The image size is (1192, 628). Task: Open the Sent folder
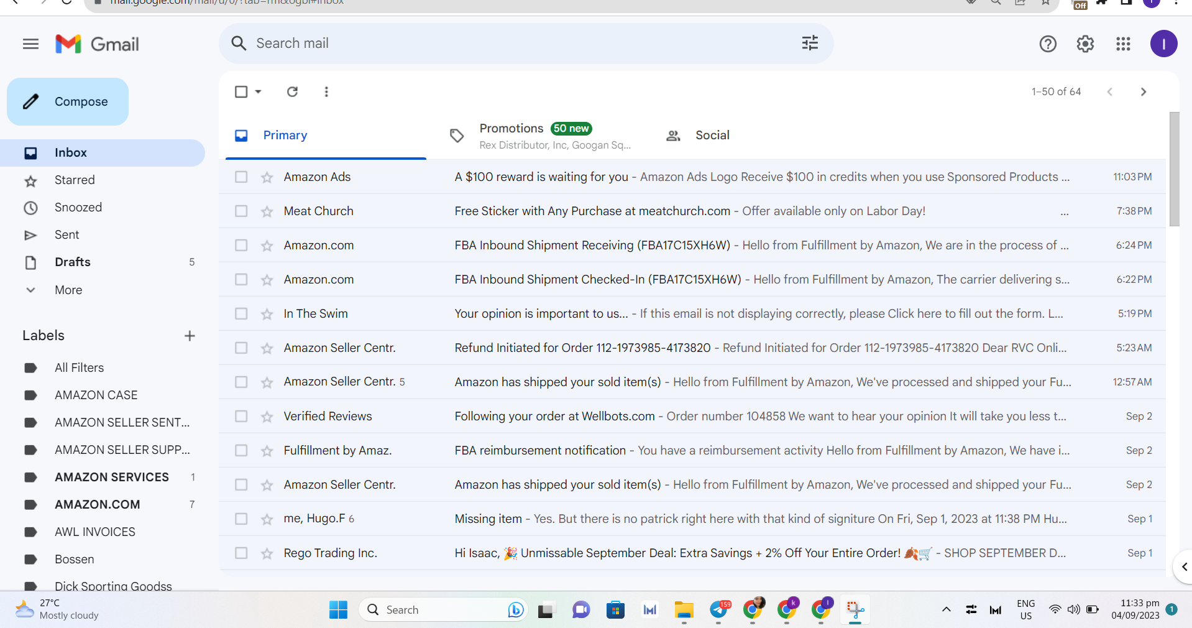(x=103, y=235)
